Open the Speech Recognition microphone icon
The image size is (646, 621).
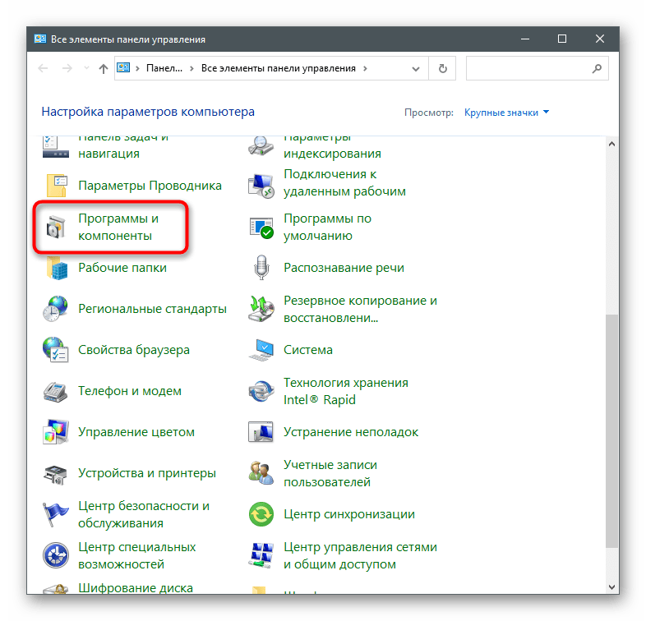(x=261, y=268)
